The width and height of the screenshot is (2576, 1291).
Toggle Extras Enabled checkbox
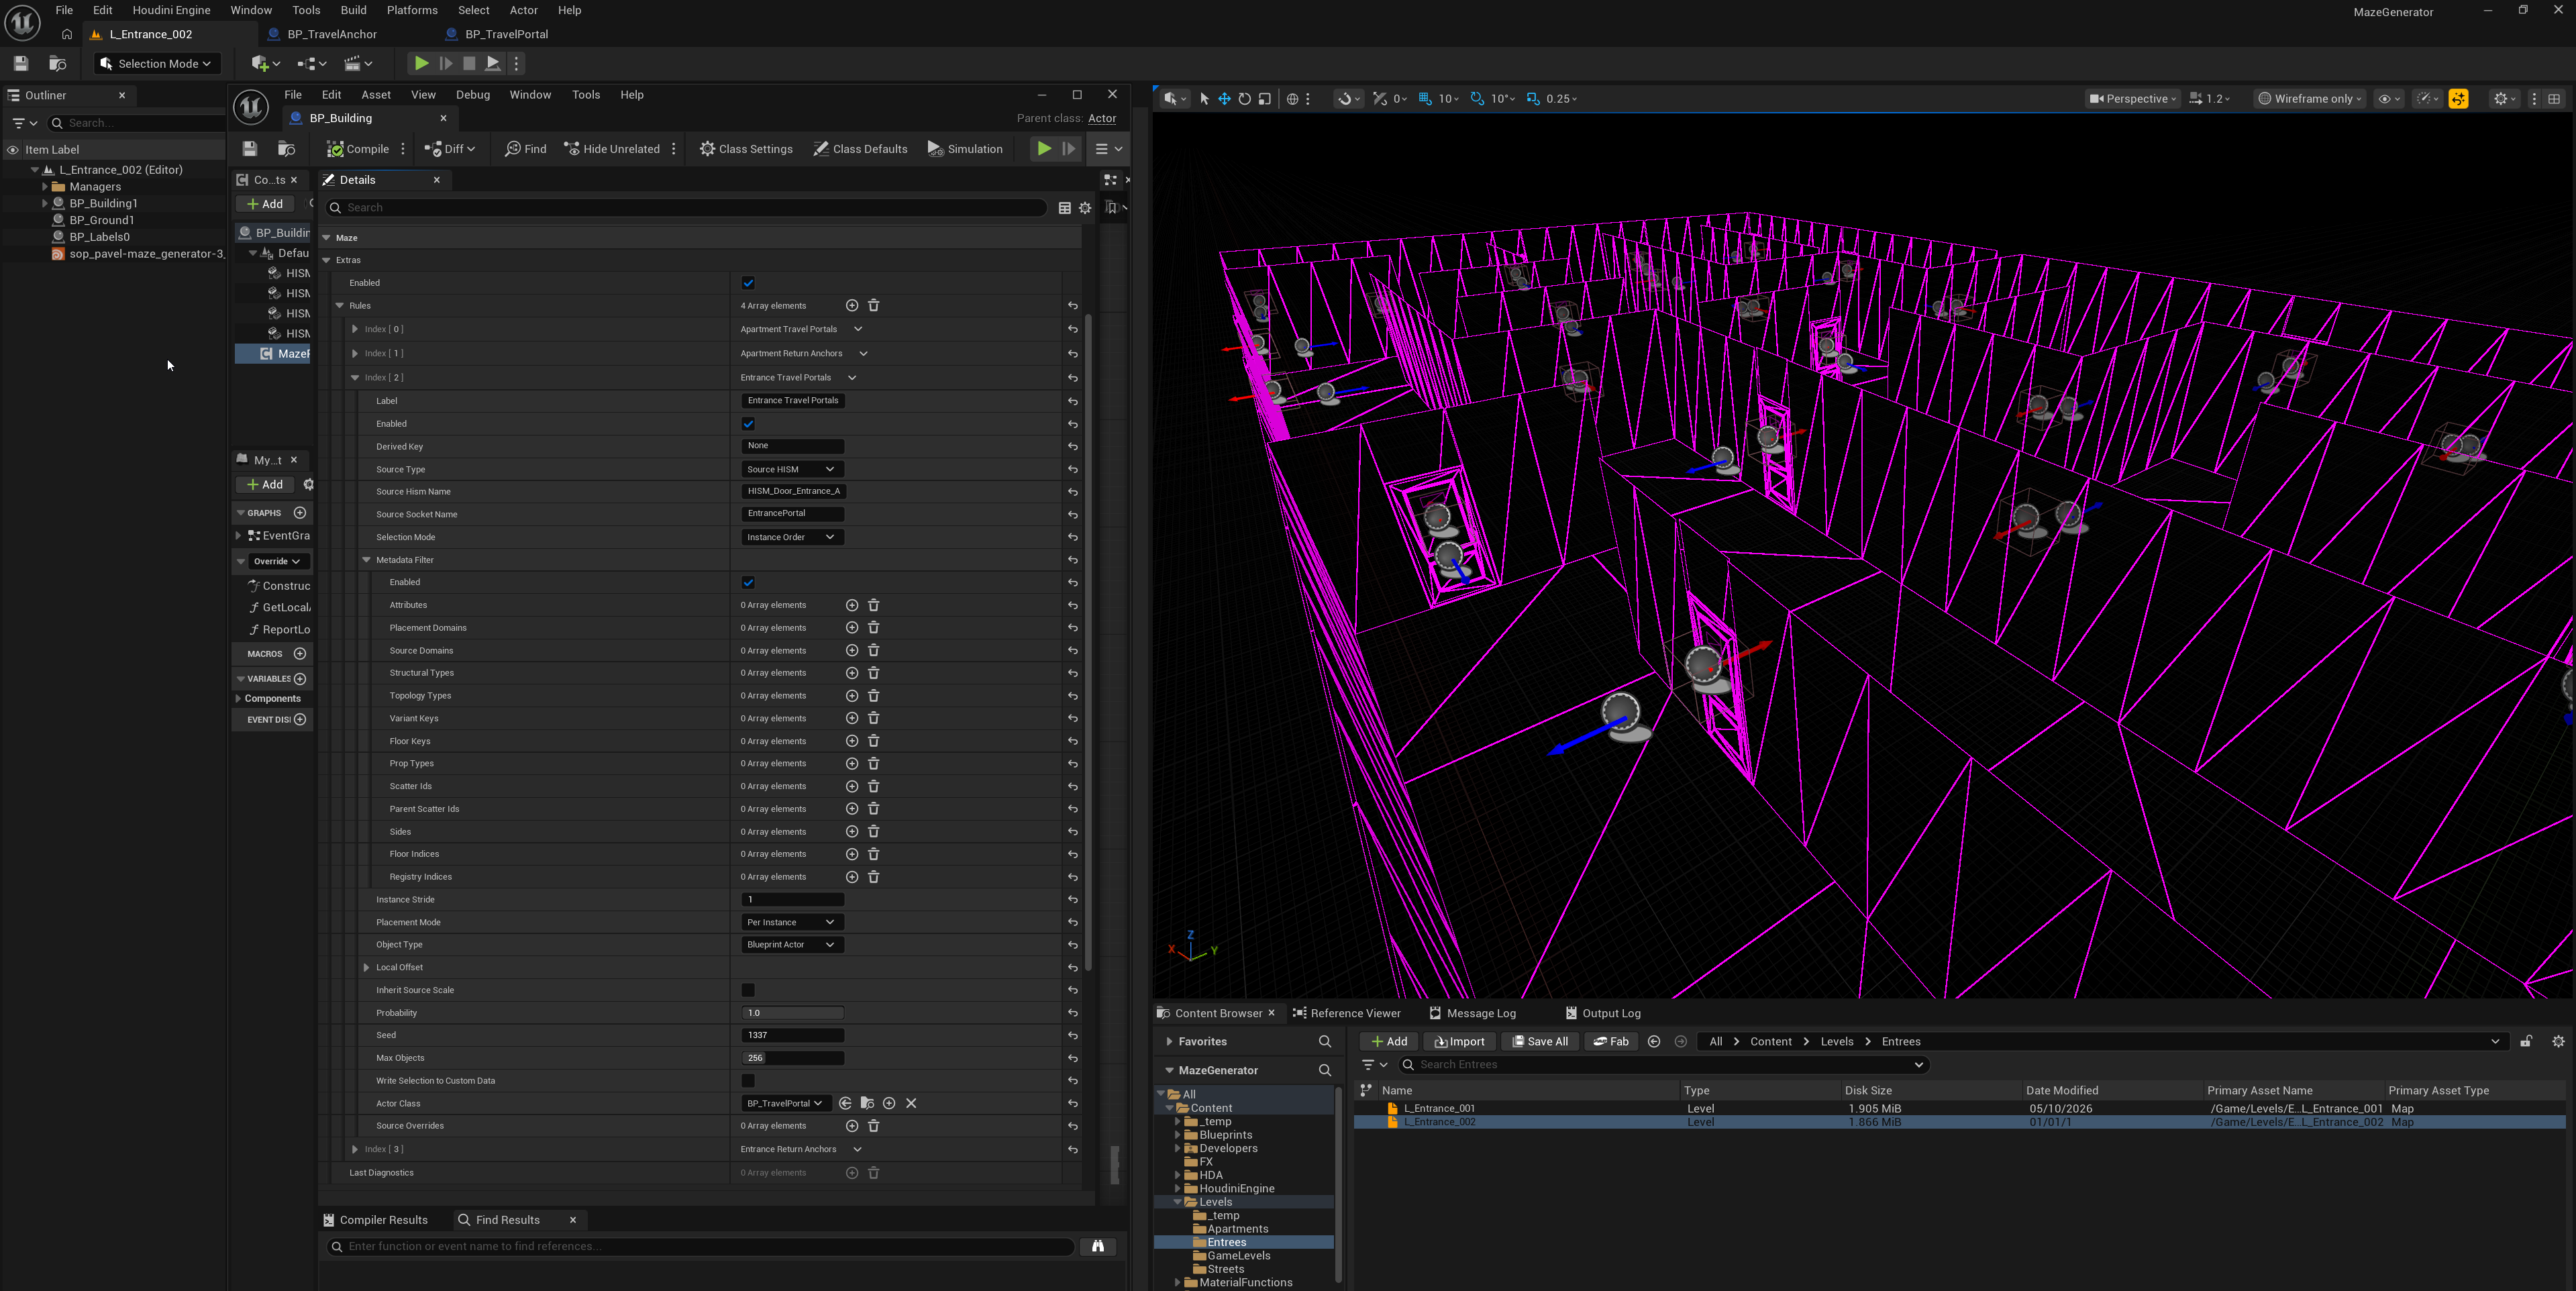[x=748, y=283]
